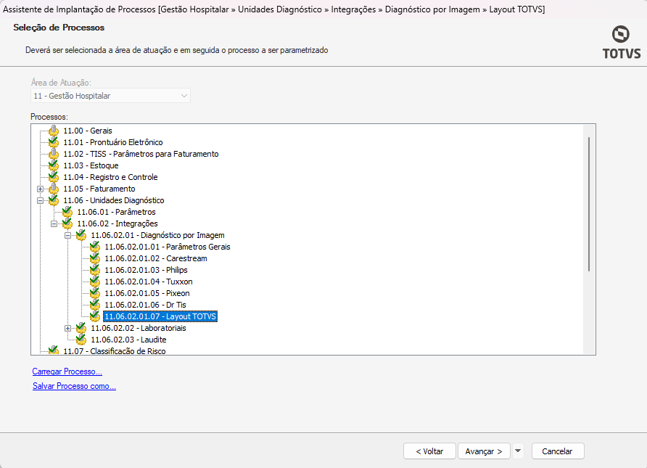Open the Salvar Processo como... link
Viewport: 647px width, 468px height.
click(x=74, y=386)
